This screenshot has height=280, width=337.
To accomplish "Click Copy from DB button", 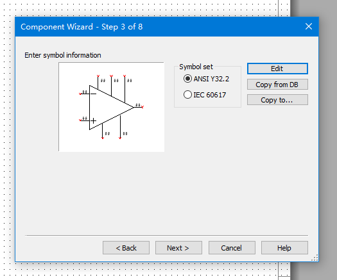I will pyautogui.click(x=277, y=85).
